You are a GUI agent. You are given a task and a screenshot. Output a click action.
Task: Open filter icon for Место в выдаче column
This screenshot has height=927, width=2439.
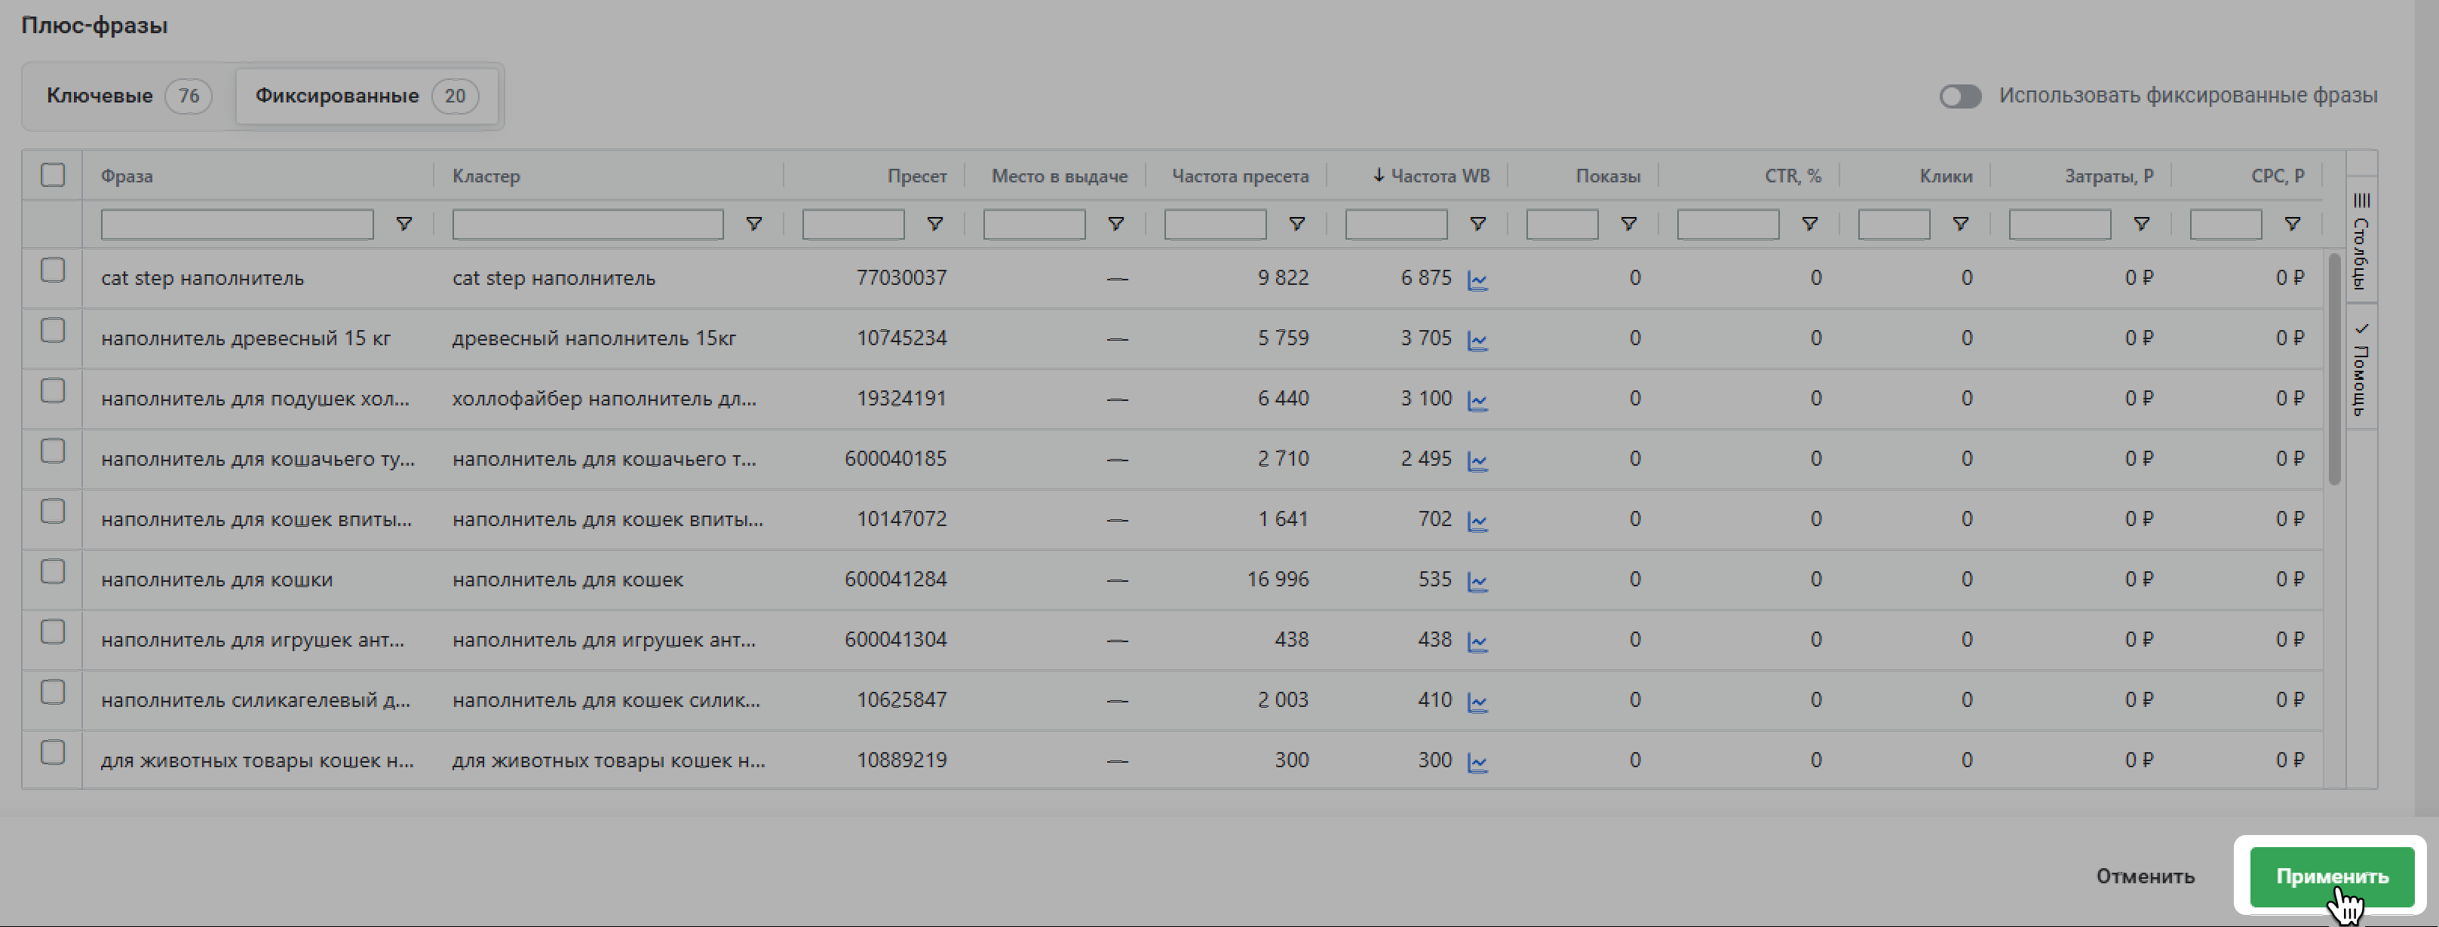coord(1115,224)
